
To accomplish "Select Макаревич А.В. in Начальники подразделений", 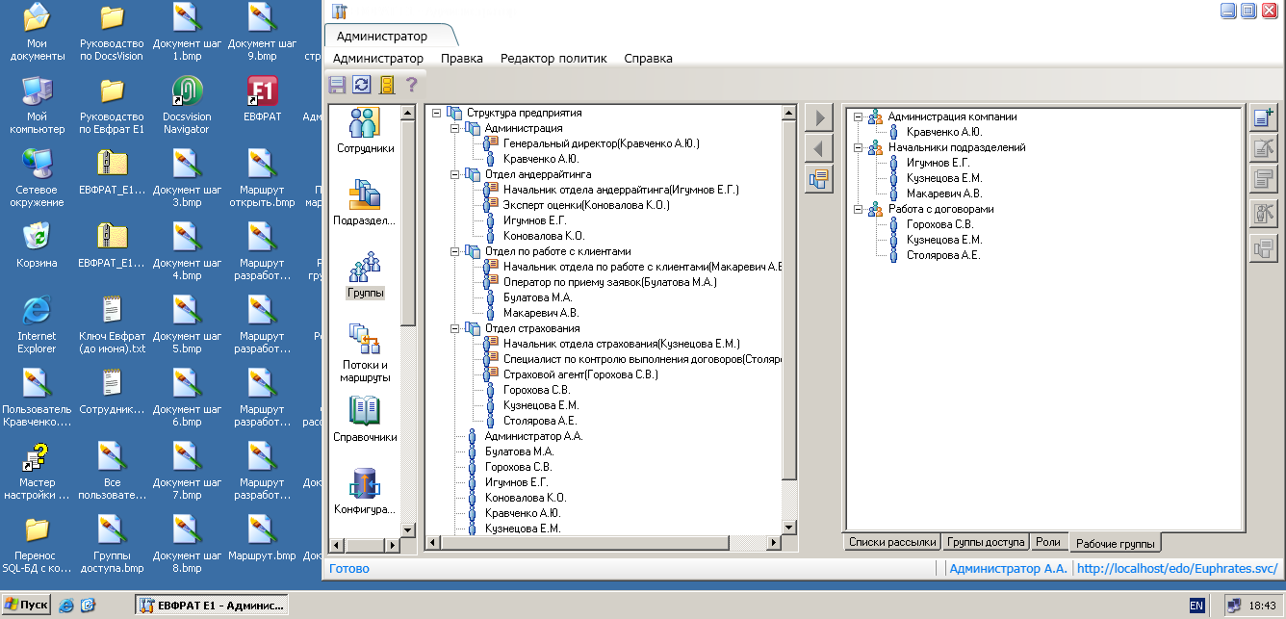I will (x=944, y=193).
